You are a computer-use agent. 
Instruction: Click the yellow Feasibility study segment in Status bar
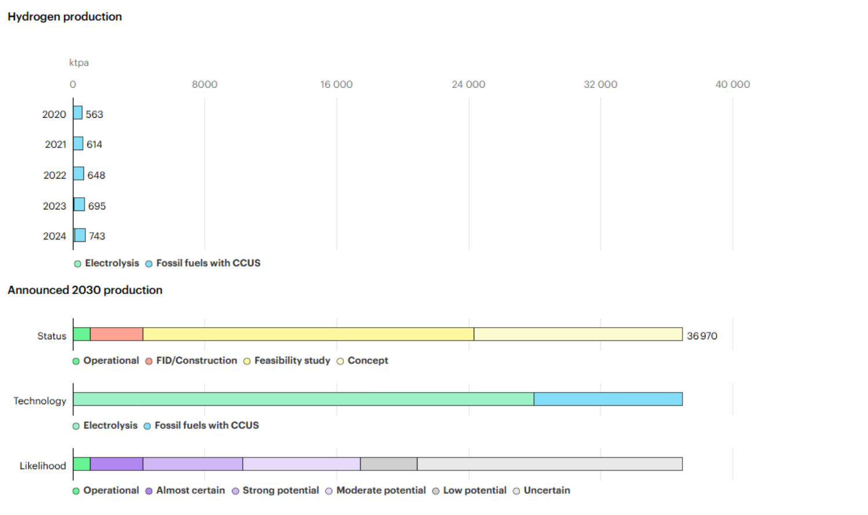(308, 334)
